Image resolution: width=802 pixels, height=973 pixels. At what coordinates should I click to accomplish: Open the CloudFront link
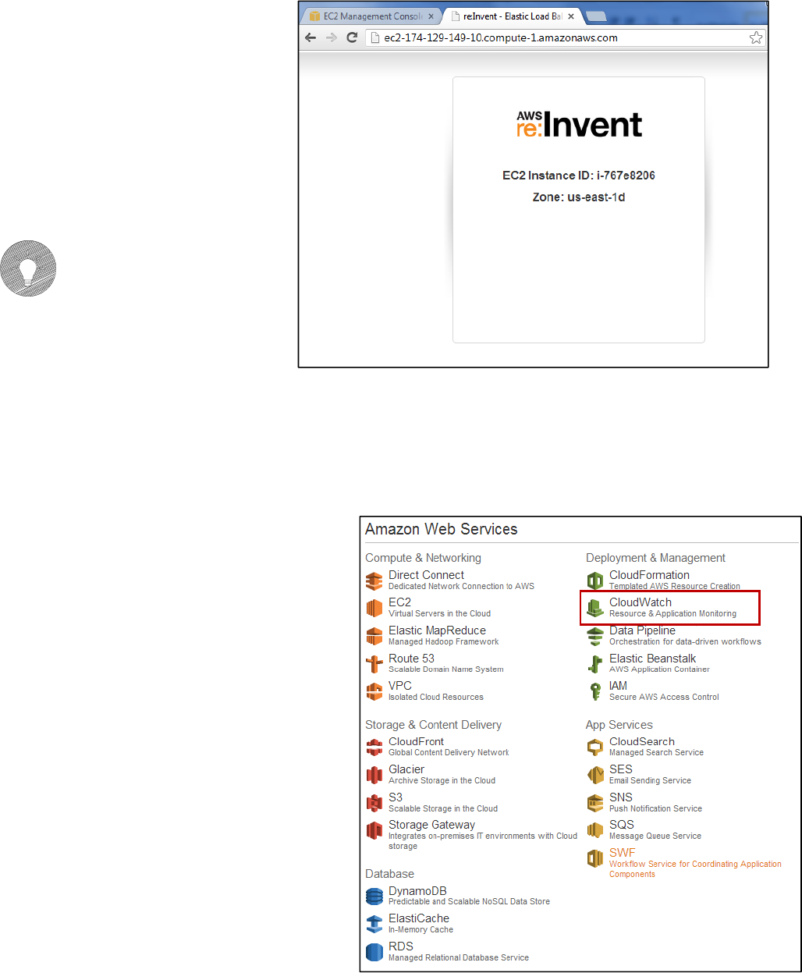point(416,742)
